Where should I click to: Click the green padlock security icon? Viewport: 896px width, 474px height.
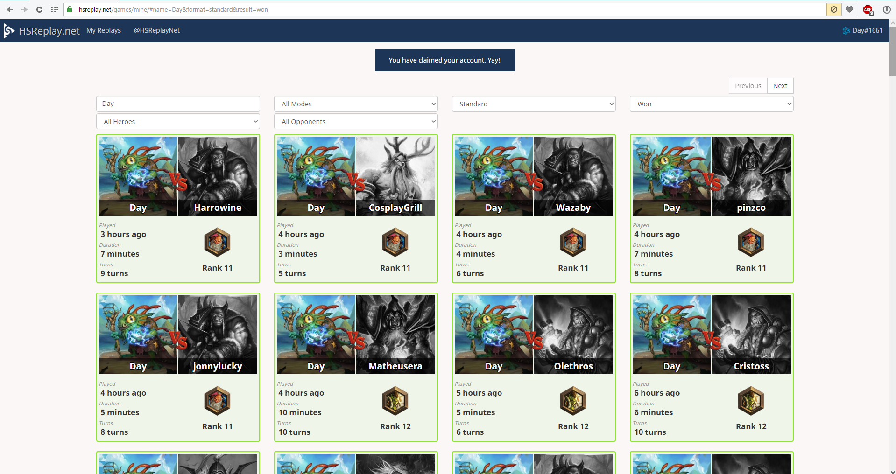point(70,9)
